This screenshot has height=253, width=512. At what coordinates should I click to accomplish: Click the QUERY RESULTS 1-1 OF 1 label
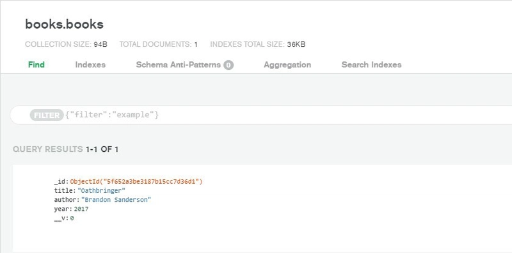pos(66,149)
